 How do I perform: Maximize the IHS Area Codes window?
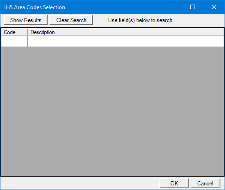(193, 7)
